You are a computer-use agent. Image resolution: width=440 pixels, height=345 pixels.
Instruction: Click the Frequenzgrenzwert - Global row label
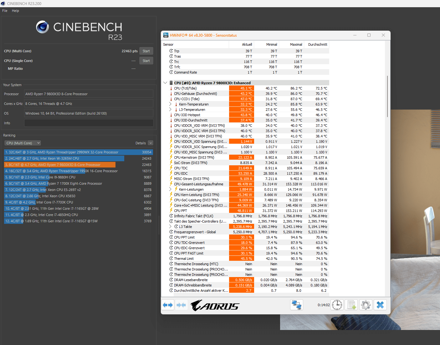point(195,232)
